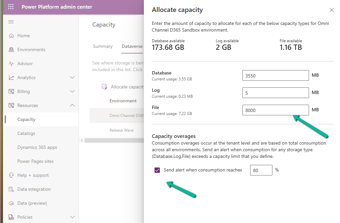Click the Allocate capacity toolbar icon
Viewport: 340px width, 223px height.
pos(104,87)
